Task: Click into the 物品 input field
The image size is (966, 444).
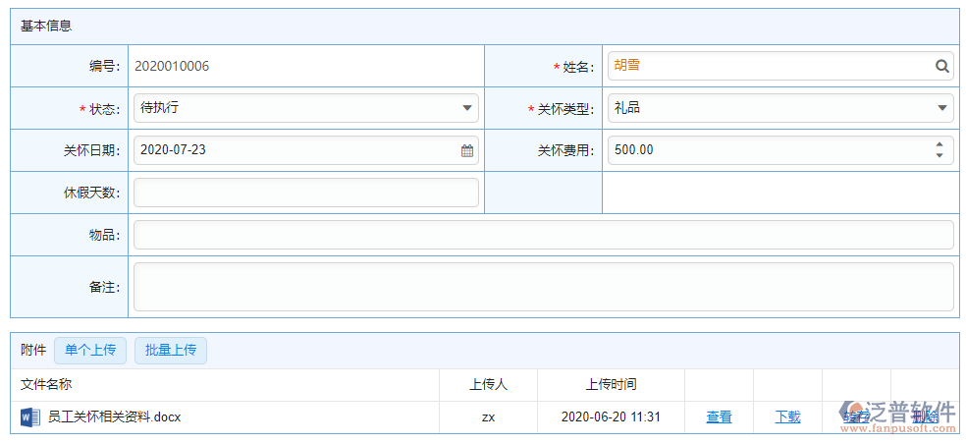Action: point(543,235)
